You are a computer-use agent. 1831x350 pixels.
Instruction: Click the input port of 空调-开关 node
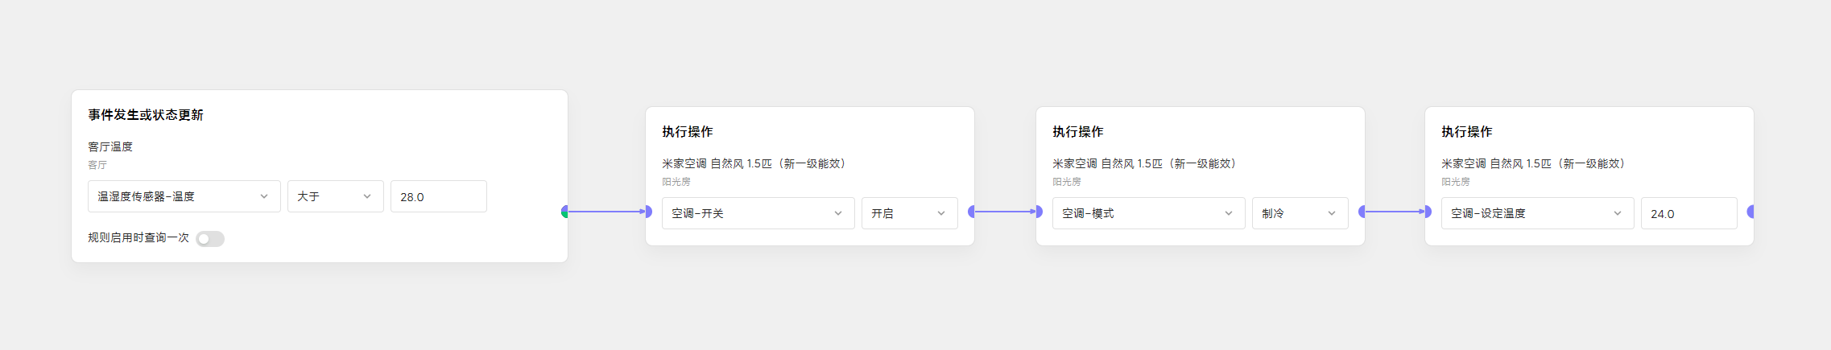click(648, 212)
